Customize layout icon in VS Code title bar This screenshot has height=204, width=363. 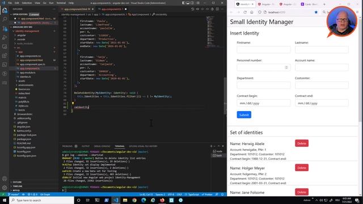198,3
